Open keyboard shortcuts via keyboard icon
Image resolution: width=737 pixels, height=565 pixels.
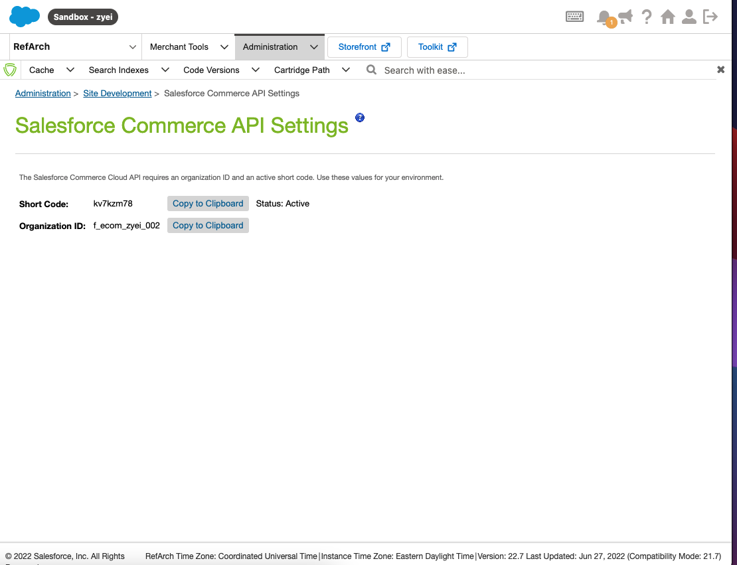click(574, 17)
